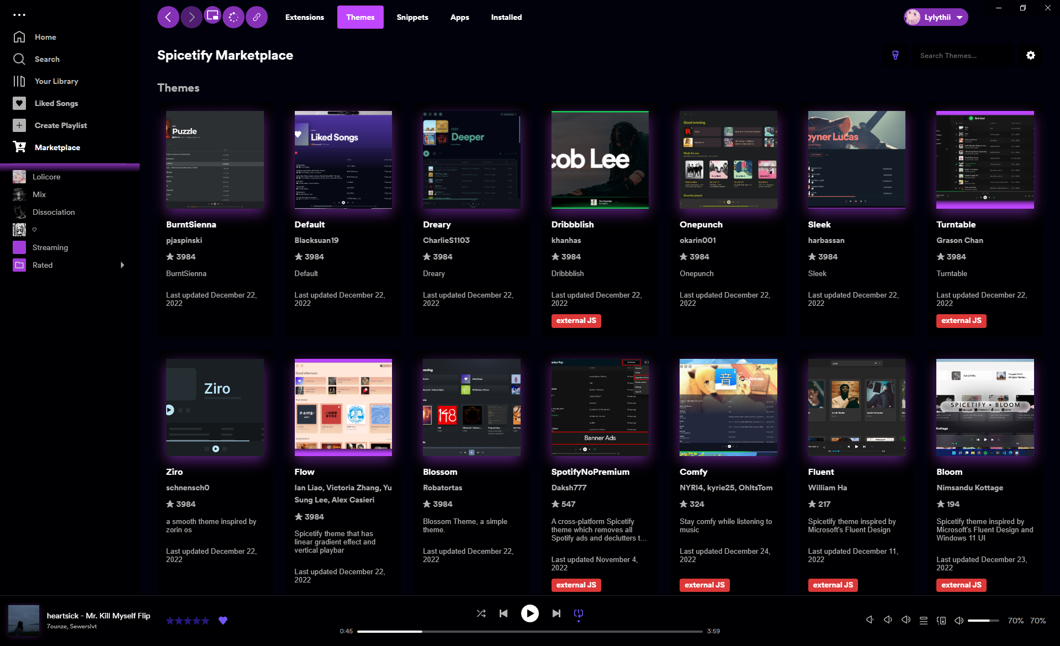
Task: Adjust the volume slider
Action: (983, 621)
